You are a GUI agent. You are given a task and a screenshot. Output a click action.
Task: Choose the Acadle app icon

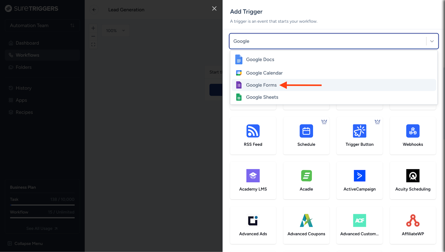[306, 176]
